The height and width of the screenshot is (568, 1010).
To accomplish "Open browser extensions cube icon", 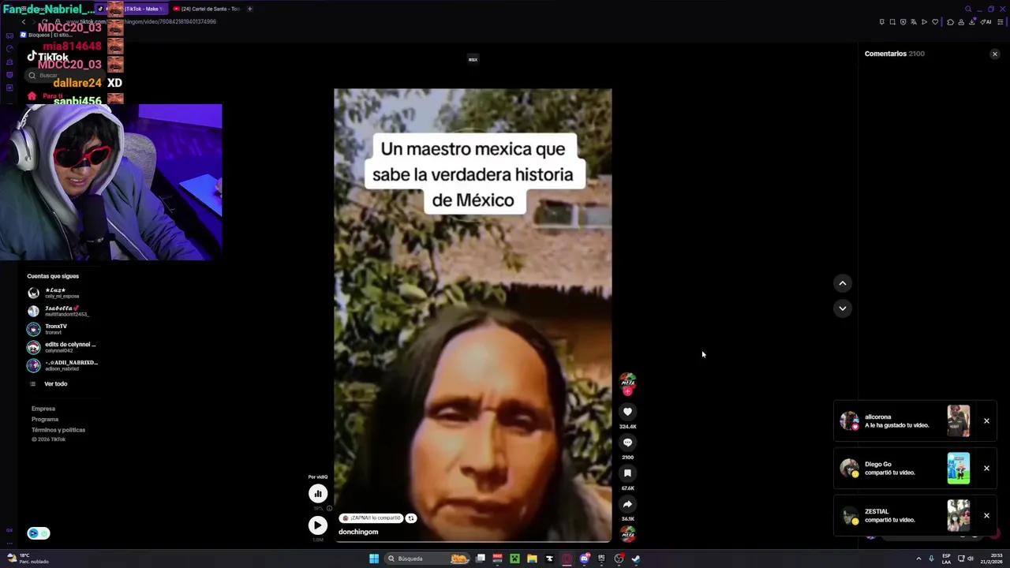I will pos(950,22).
